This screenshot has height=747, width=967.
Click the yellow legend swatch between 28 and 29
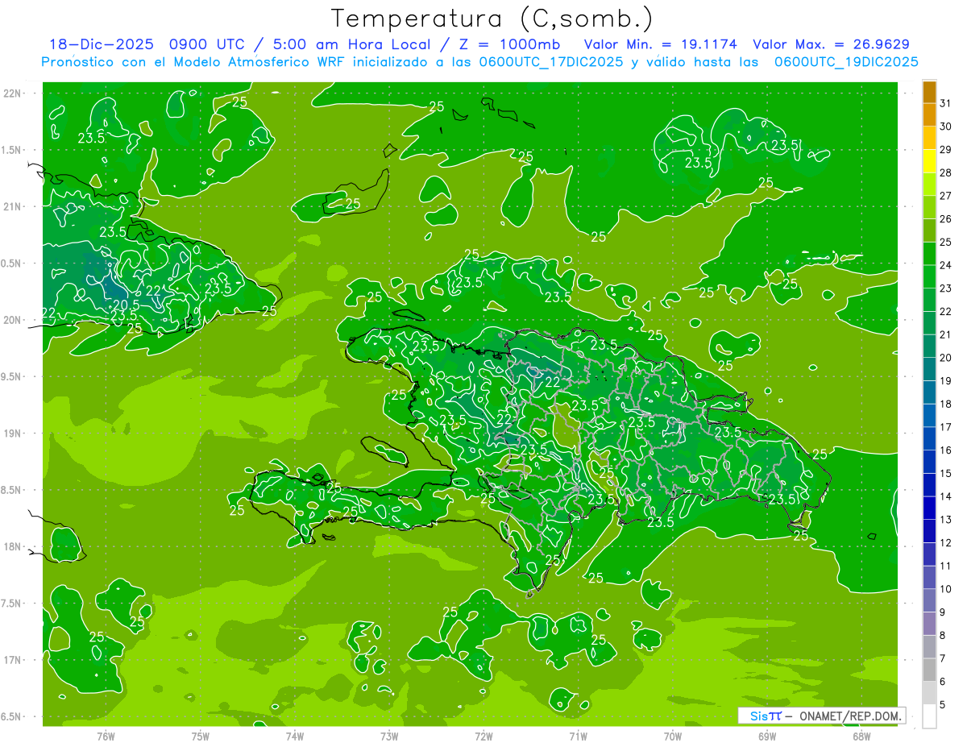[x=929, y=161]
